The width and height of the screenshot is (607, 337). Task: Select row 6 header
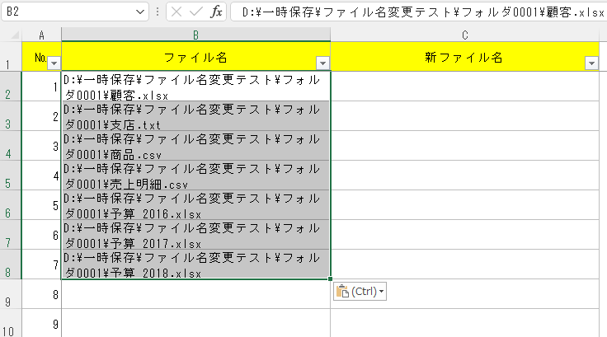point(11,205)
